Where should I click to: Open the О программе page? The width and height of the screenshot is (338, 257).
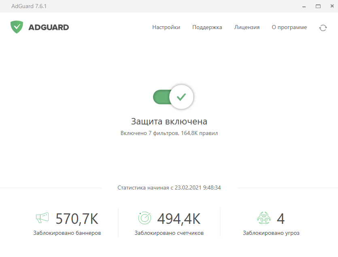coord(289,27)
